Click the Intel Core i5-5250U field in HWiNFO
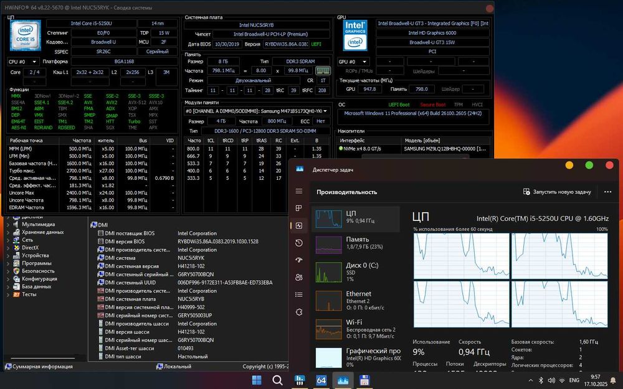This screenshot has height=389, width=623. [x=92, y=24]
